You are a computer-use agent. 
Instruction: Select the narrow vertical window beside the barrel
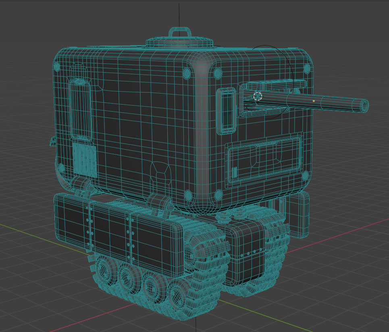(x=227, y=111)
